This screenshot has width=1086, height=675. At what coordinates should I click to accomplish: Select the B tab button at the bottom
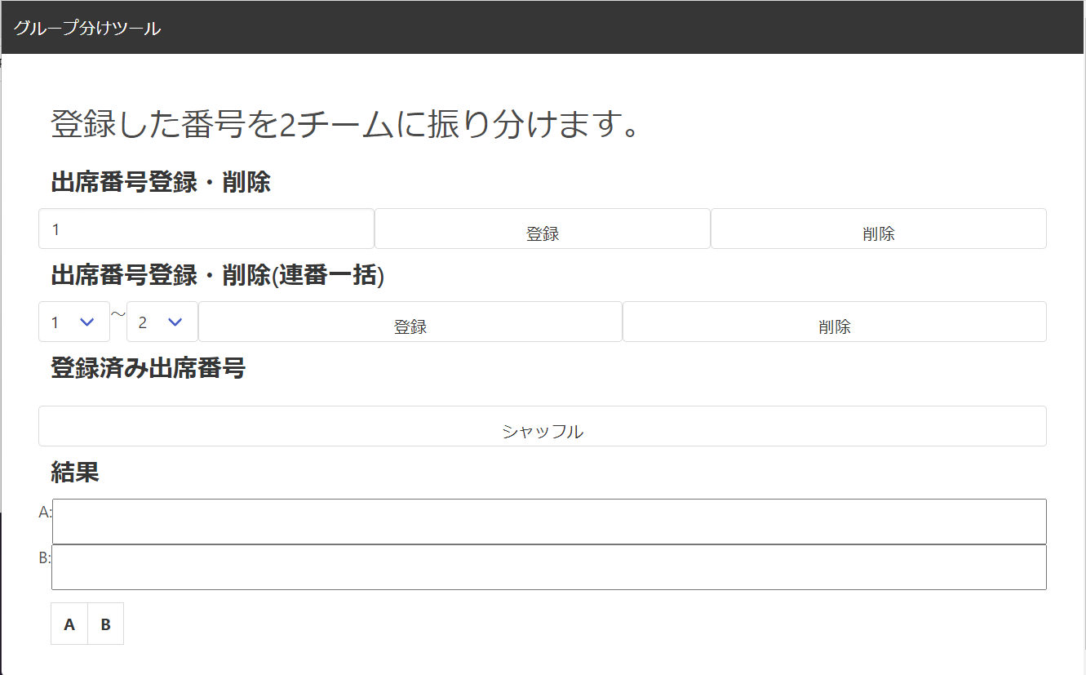(105, 624)
